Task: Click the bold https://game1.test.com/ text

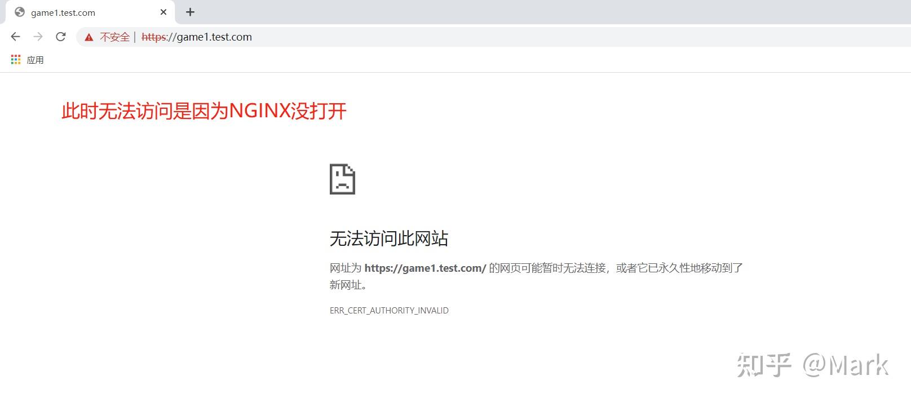Action: pos(425,268)
